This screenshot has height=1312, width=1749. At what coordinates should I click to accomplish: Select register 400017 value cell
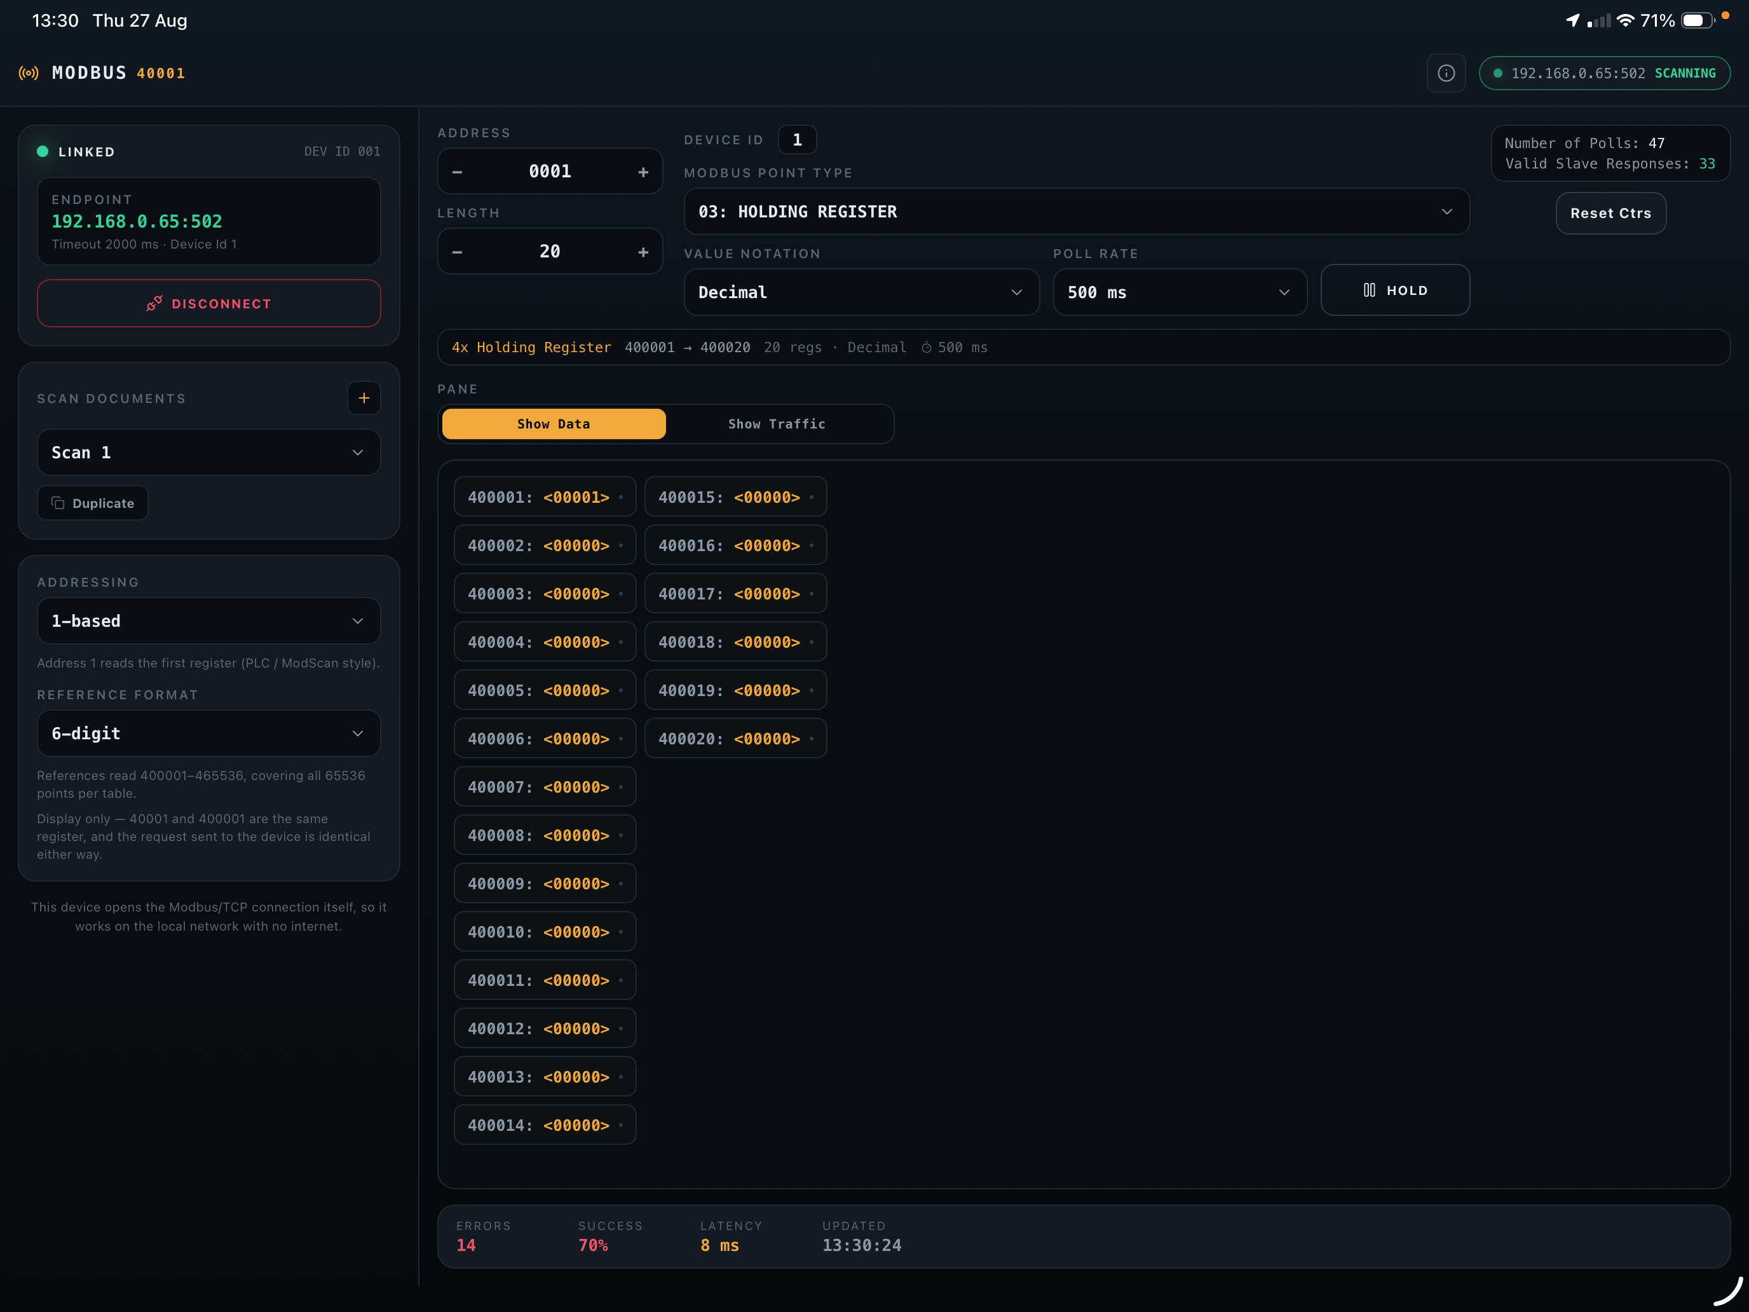click(x=735, y=594)
